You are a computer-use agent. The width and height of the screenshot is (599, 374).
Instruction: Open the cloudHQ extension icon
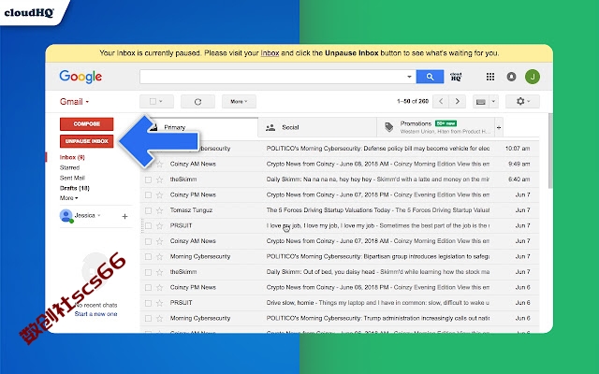(x=456, y=77)
